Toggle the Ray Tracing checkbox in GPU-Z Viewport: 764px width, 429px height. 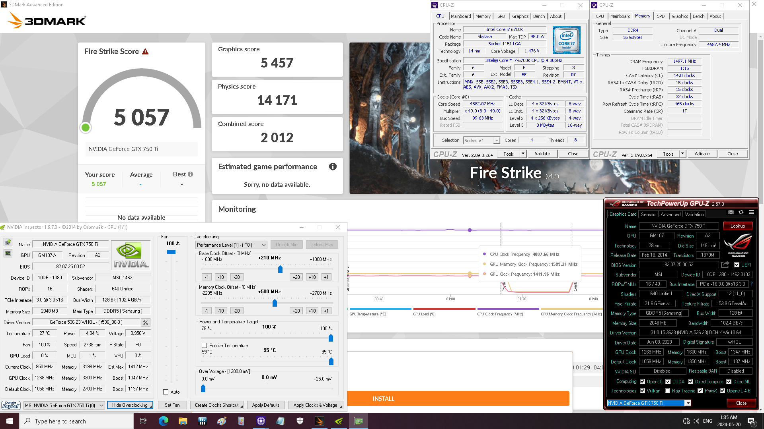coord(668,391)
